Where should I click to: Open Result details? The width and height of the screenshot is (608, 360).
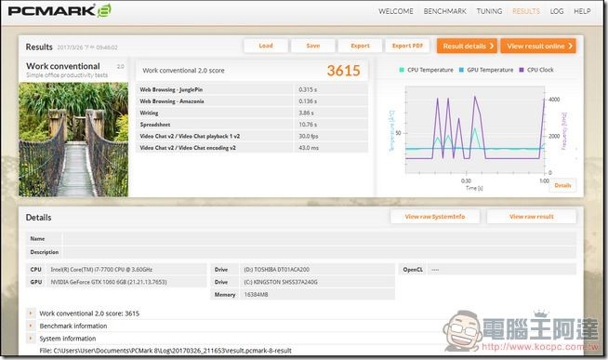[468, 46]
